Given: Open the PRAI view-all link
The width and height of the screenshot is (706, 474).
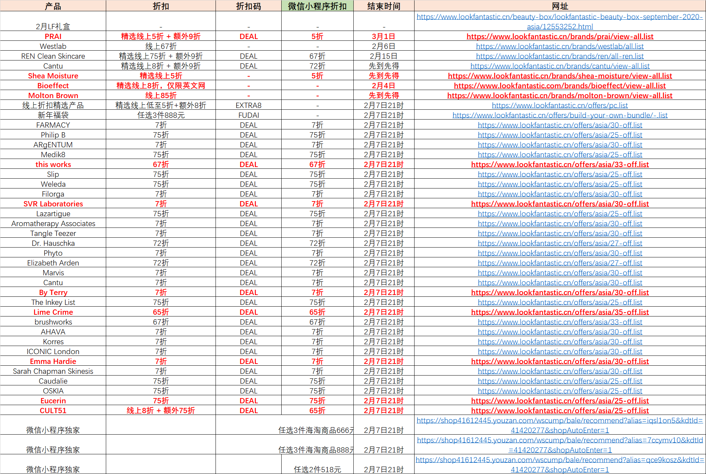Looking at the screenshot, I should [x=560, y=37].
